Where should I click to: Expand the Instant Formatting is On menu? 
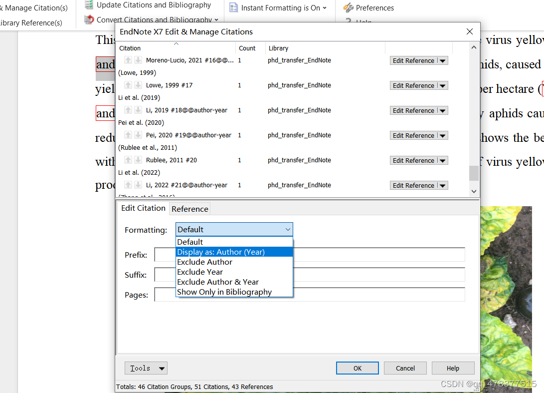tap(325, 7)
